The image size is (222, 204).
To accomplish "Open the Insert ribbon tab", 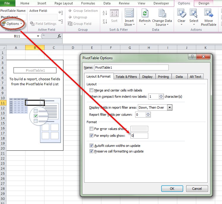I will (42, 3).
